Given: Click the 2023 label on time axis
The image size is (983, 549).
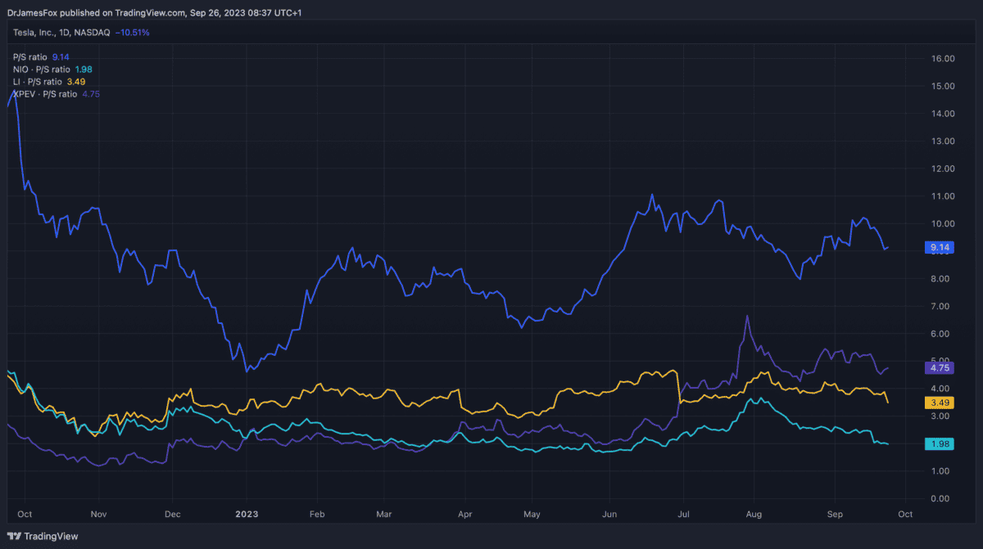Looking at the screenshot, I should (x=247, y=514).
